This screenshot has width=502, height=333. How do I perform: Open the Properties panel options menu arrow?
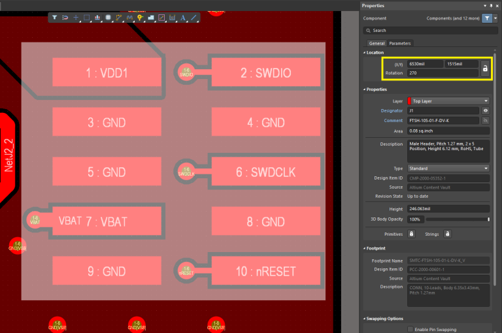tap(485, 6)
